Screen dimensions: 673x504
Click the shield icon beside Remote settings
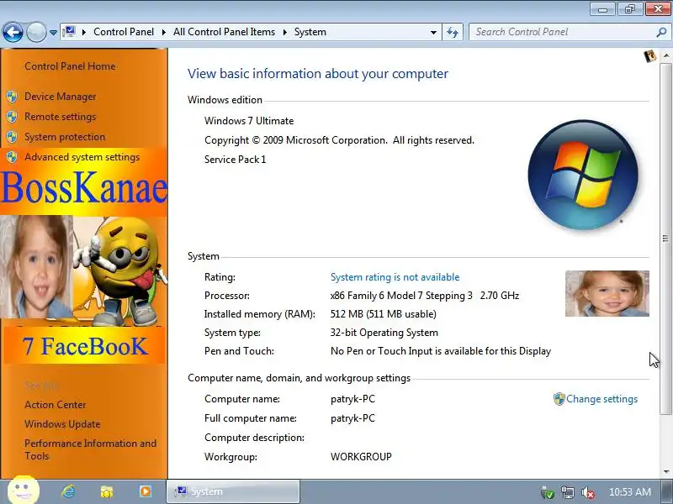coord(12,117)
